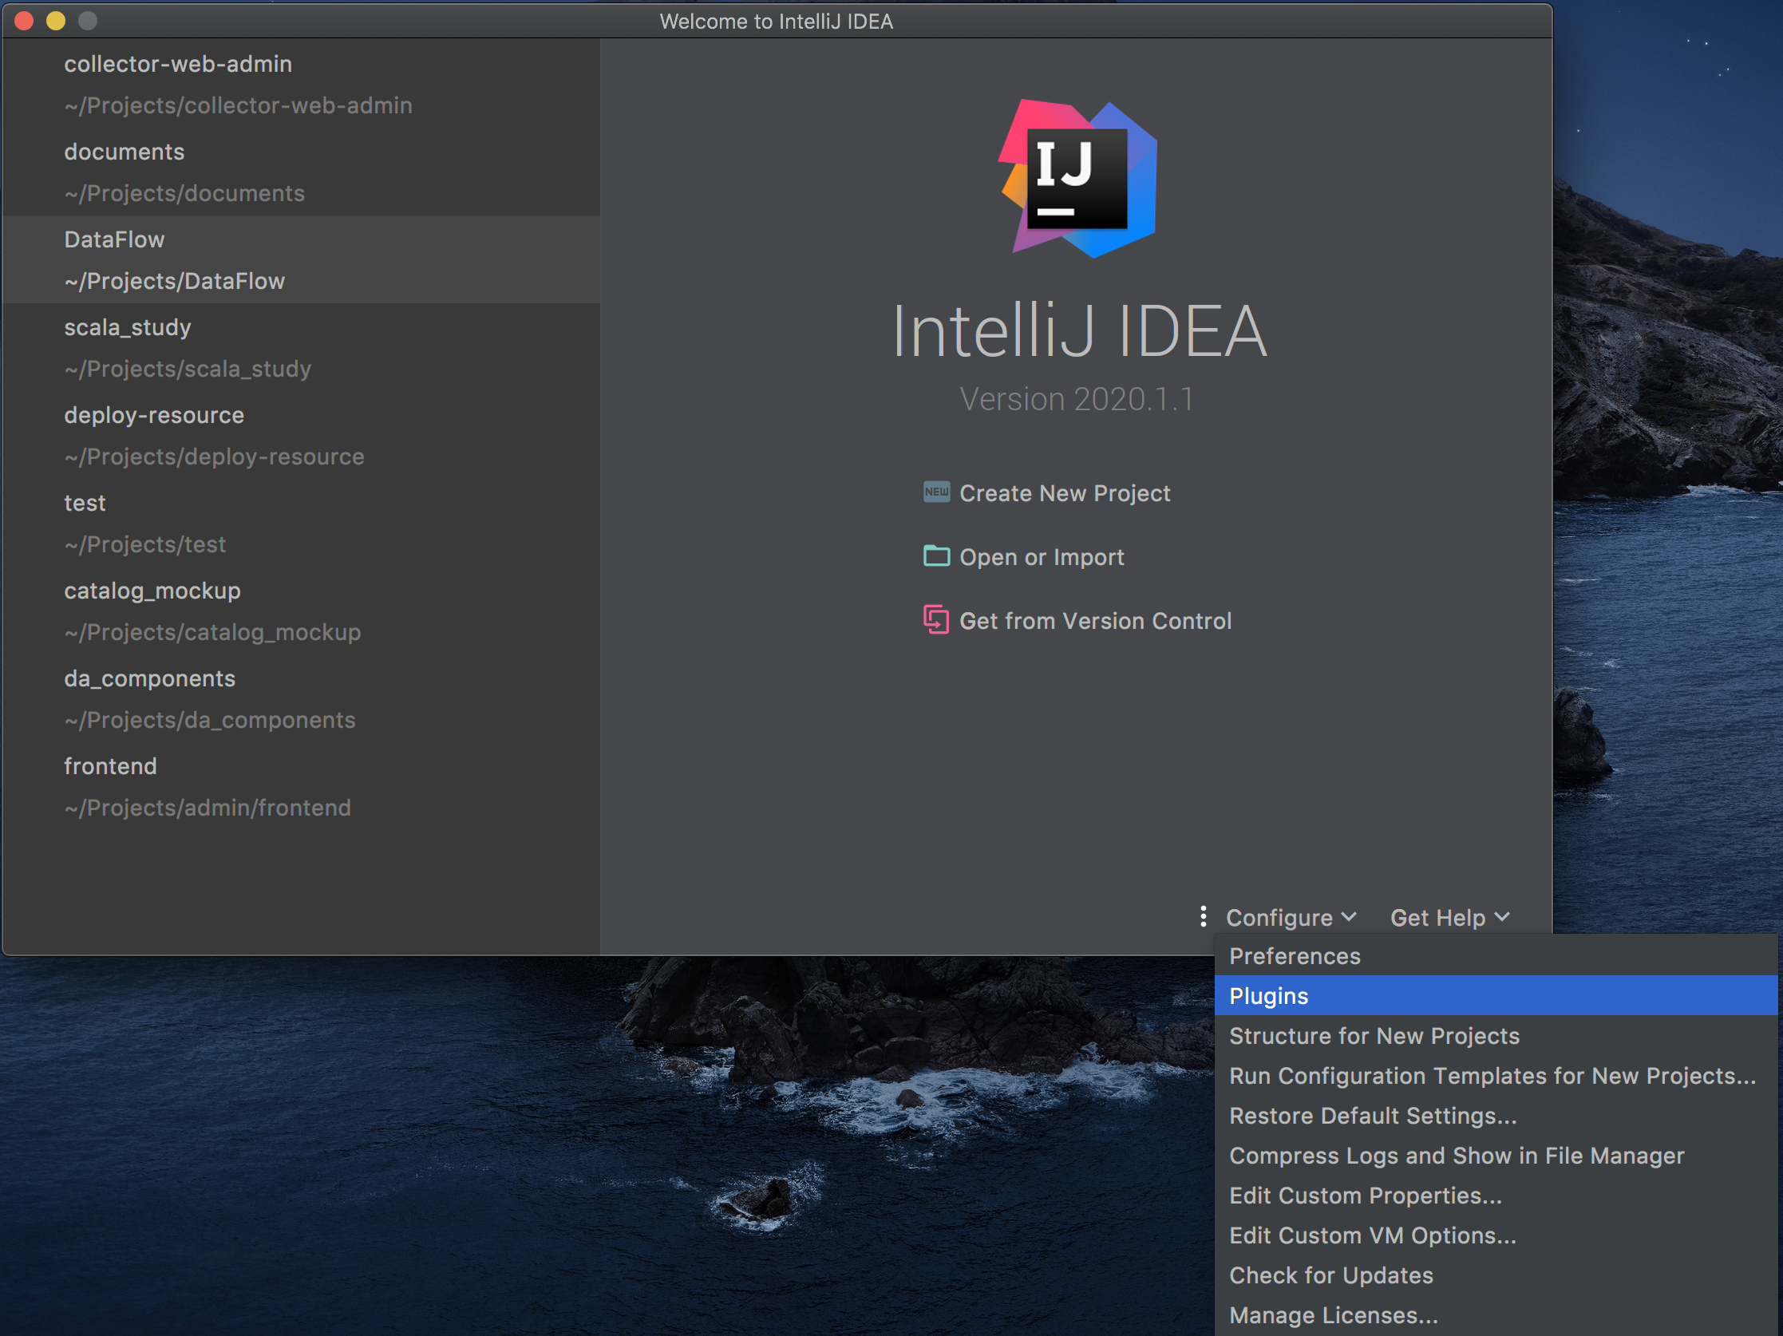This screenshot has width=1783, height=1336.
Task: Click Get from Version Control link
Action: [1095, 621]
